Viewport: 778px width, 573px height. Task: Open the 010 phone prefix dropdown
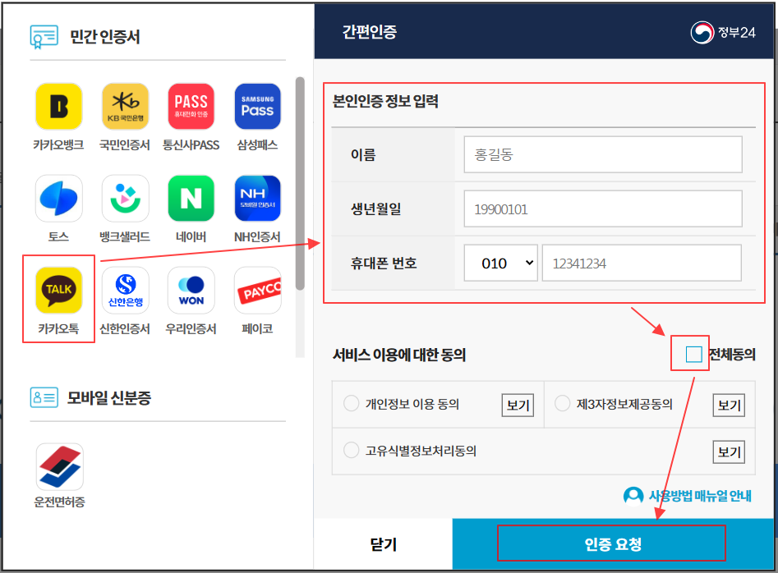click(500, 263)
